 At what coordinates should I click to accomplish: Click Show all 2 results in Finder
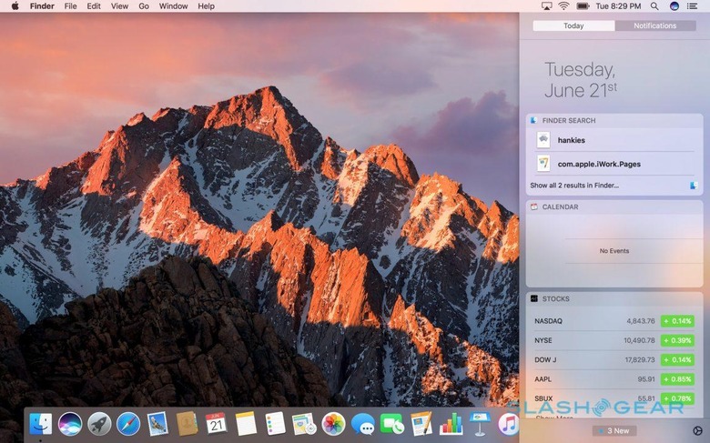(x=574, y=186)
